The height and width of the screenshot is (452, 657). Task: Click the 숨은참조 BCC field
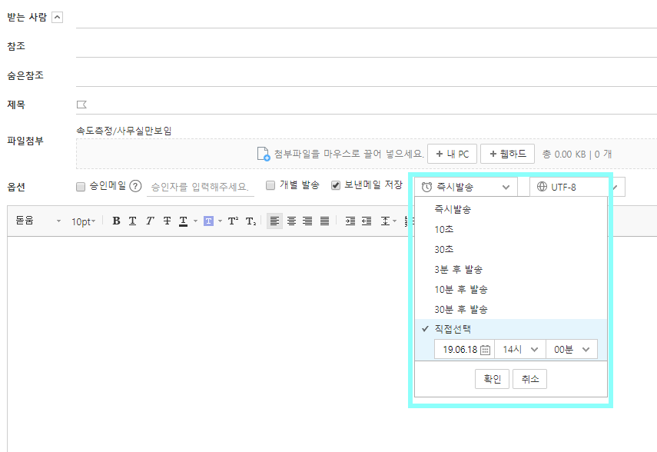[x=367, y=76]
